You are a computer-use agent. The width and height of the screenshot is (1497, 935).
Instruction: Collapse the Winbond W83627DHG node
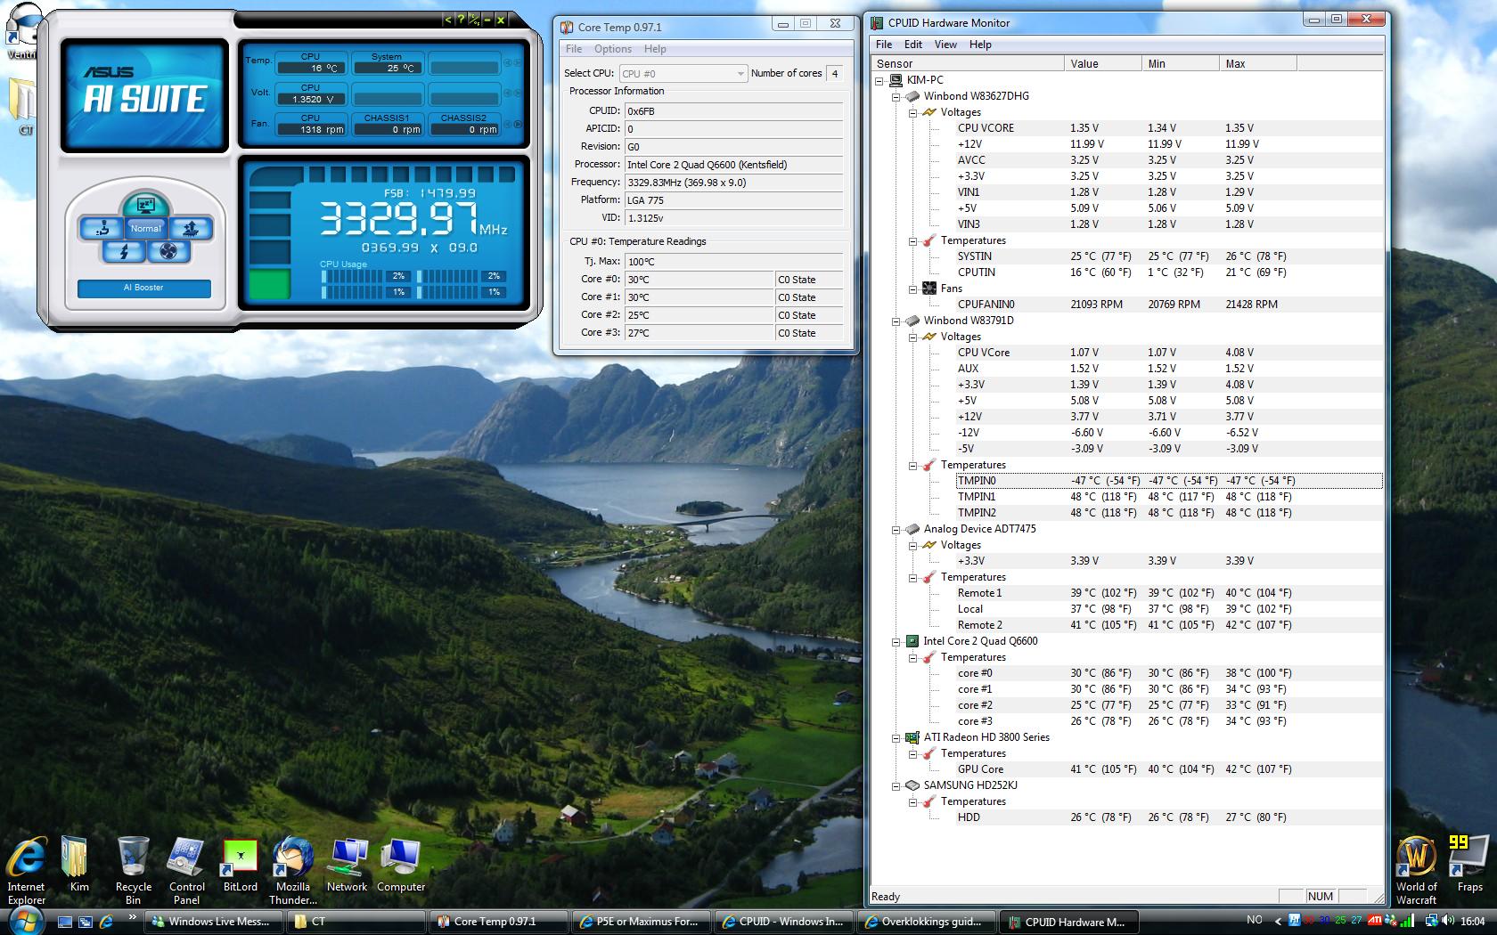coord(896,96)
